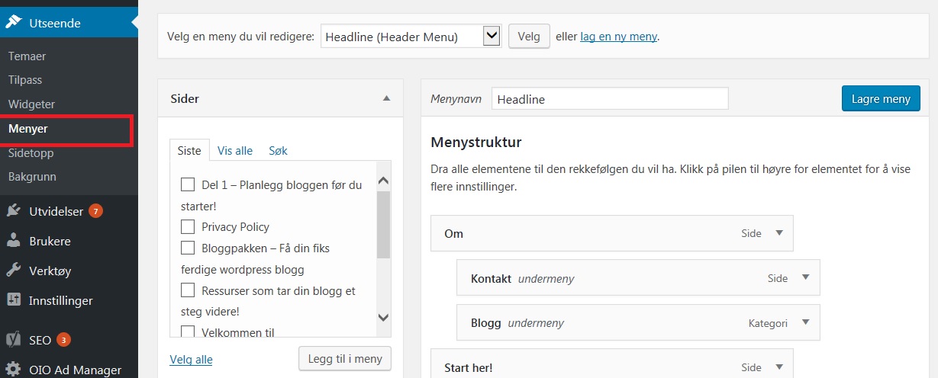Click the Yoast SEO icon

point(14,339)
